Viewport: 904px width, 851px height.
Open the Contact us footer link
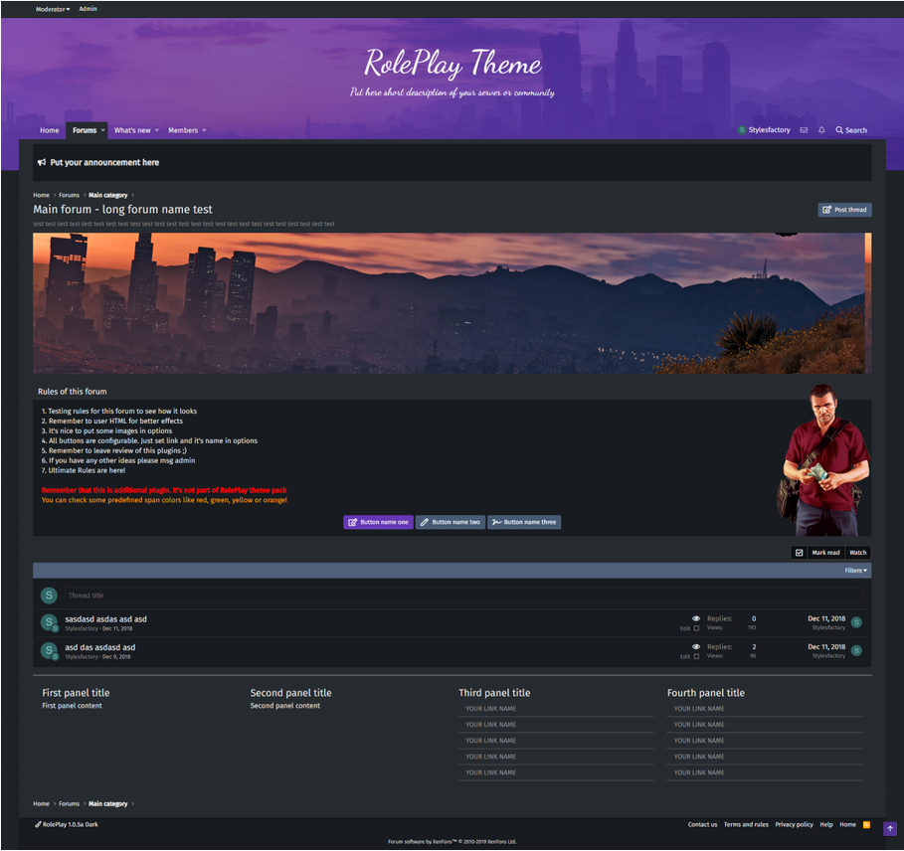[x=702, y=824]
